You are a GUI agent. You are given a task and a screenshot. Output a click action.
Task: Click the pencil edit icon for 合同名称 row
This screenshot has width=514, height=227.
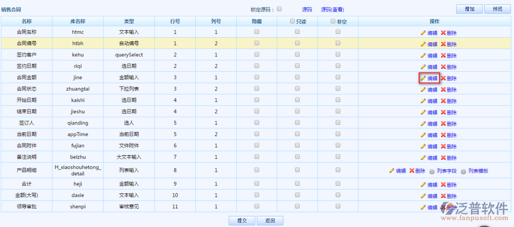coord(423,33)
